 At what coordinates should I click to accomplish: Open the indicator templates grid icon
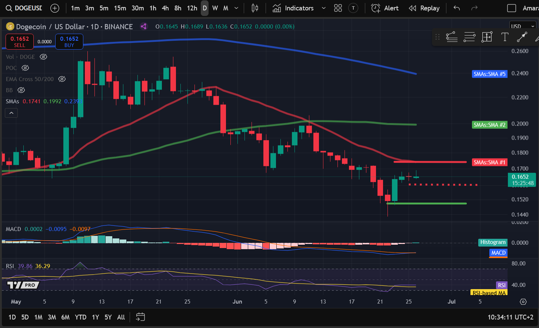pyautogui.click(x=338, y=8)
